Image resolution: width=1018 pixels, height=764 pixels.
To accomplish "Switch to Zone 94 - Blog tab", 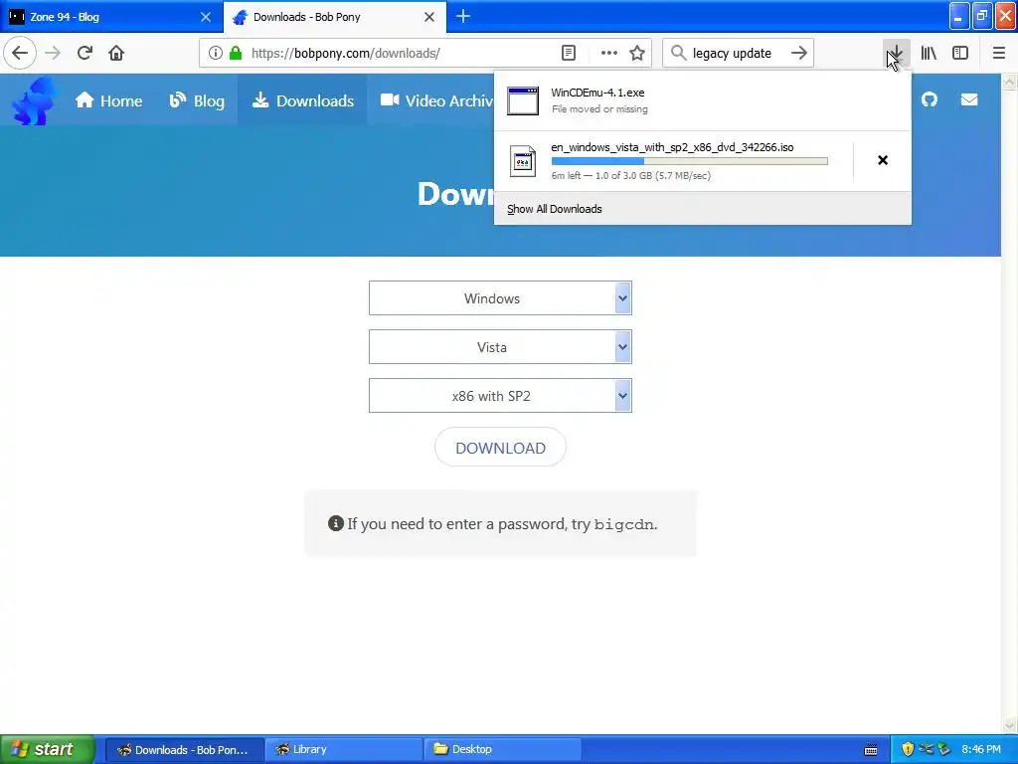I will click(x=110, y=17).
